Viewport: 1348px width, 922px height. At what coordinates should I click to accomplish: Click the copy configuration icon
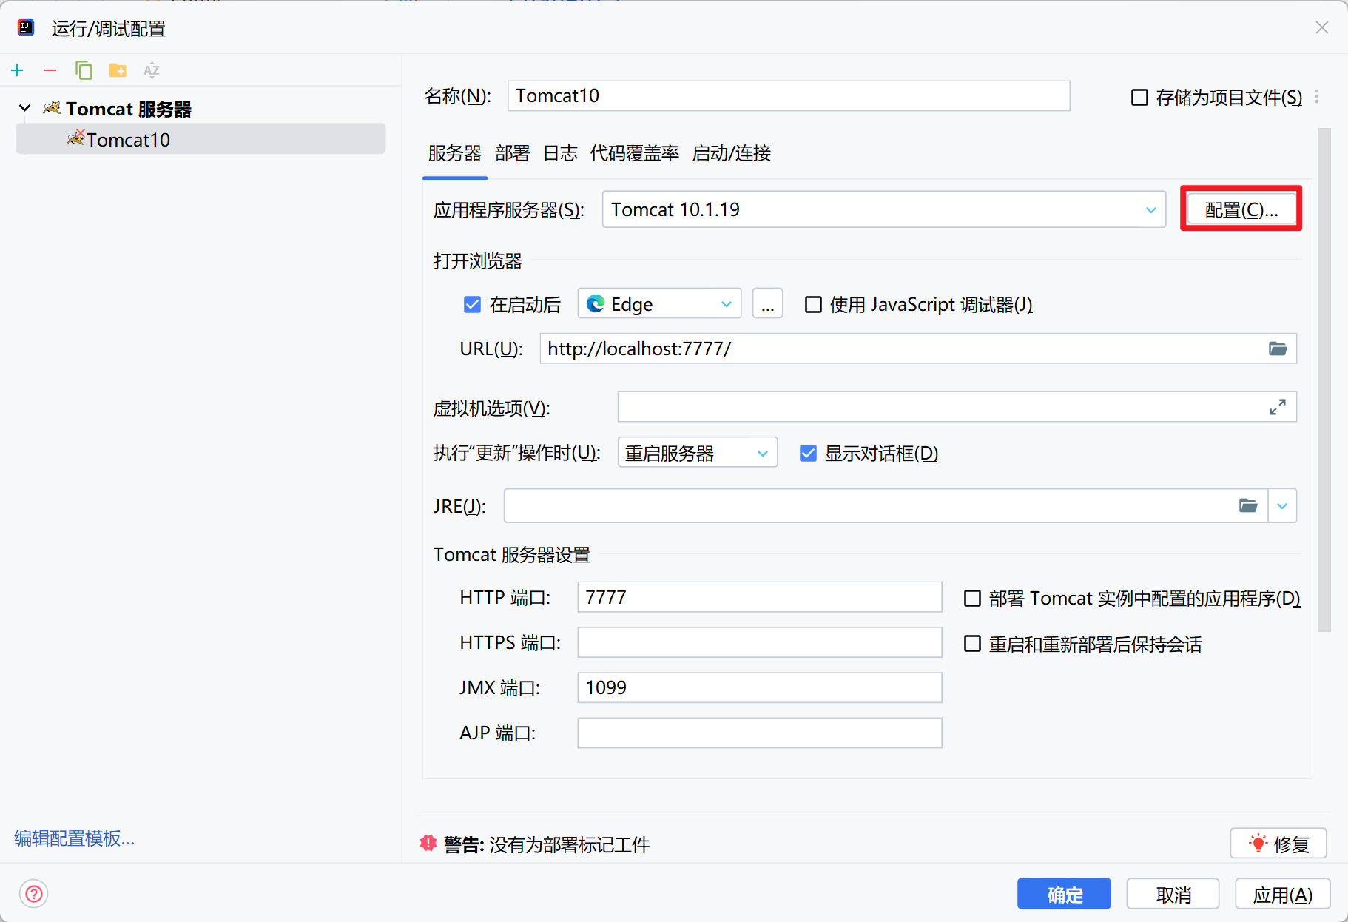point(84,70)
